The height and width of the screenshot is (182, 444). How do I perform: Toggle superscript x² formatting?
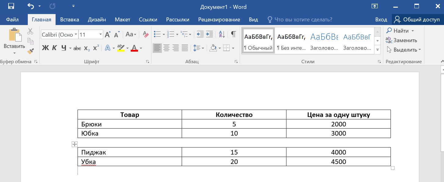[x=96, y=48]
